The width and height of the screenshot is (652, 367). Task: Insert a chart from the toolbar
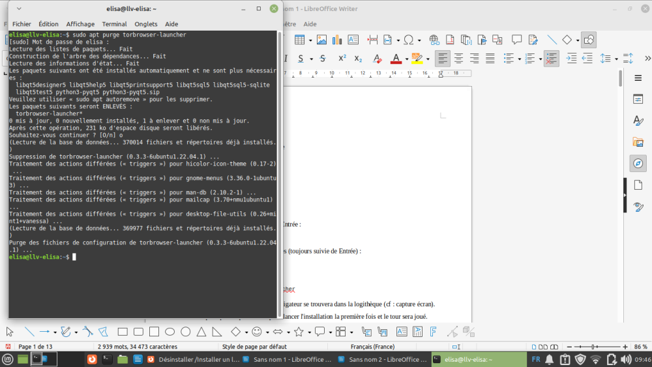337,40
